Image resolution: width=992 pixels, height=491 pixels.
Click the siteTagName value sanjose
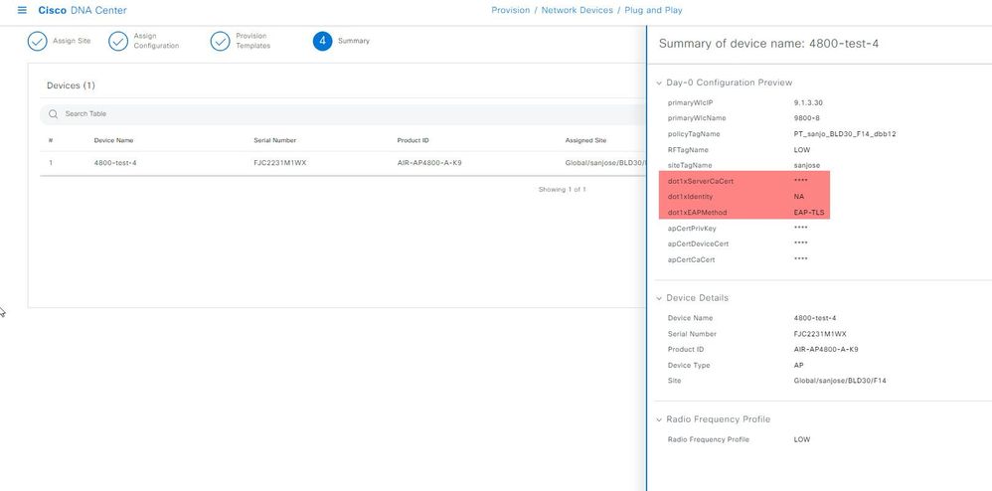(x=807, y=165)
